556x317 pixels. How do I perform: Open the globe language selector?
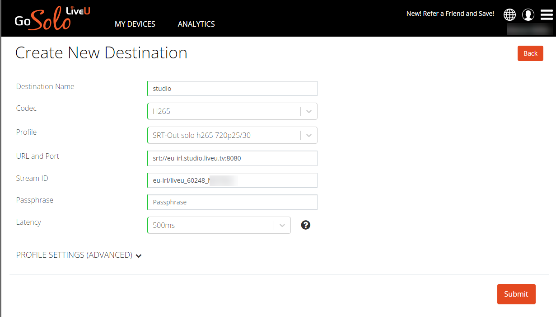pyautogui.click(x=509, y=14)
